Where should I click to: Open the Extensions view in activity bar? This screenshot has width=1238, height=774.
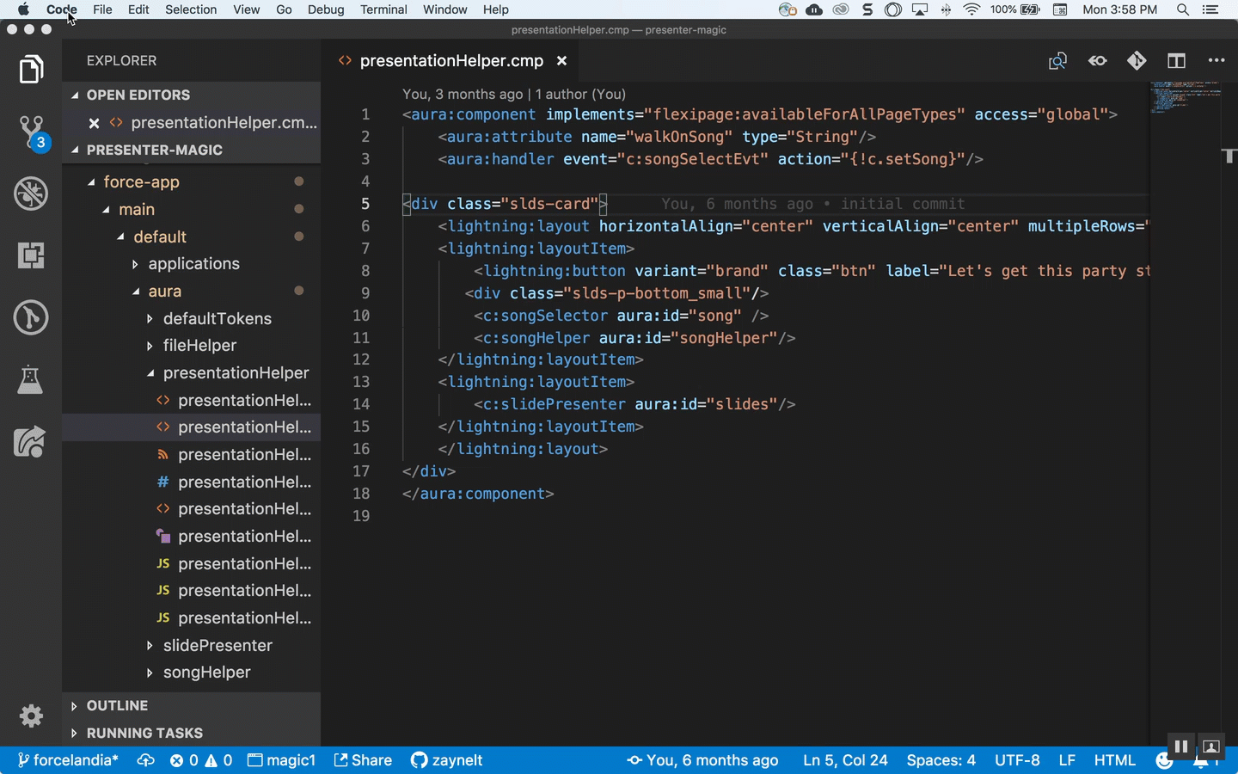[31, 255]
